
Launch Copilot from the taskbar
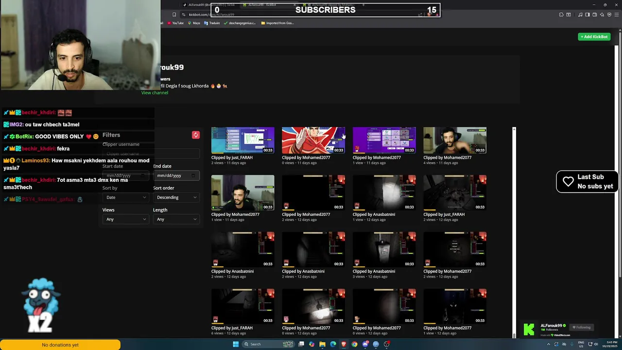click(311, 344)
